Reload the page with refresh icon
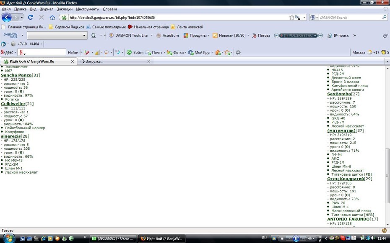The image size is (390, 243). coord(30,18)
